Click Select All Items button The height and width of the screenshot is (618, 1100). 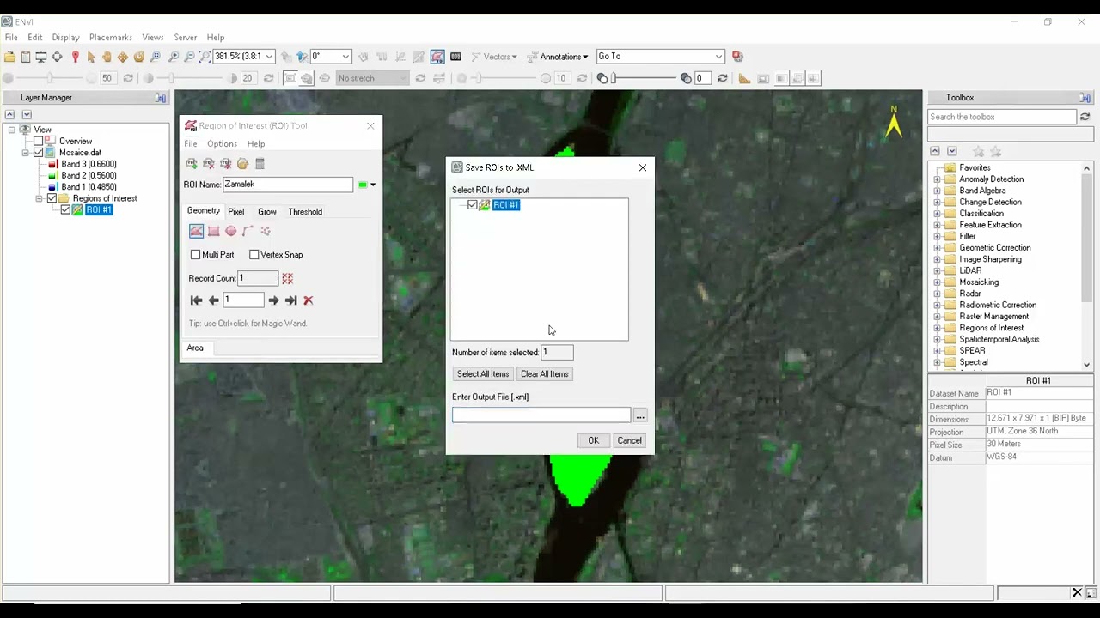coord(483,374)
